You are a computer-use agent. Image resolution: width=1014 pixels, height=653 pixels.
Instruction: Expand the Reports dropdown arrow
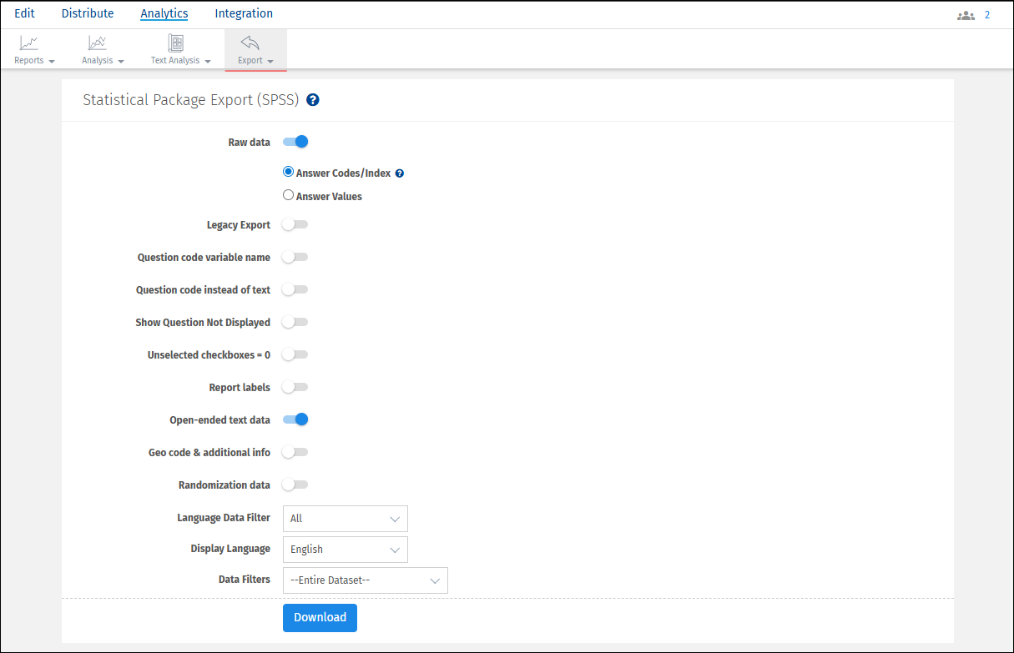point(50,60)
